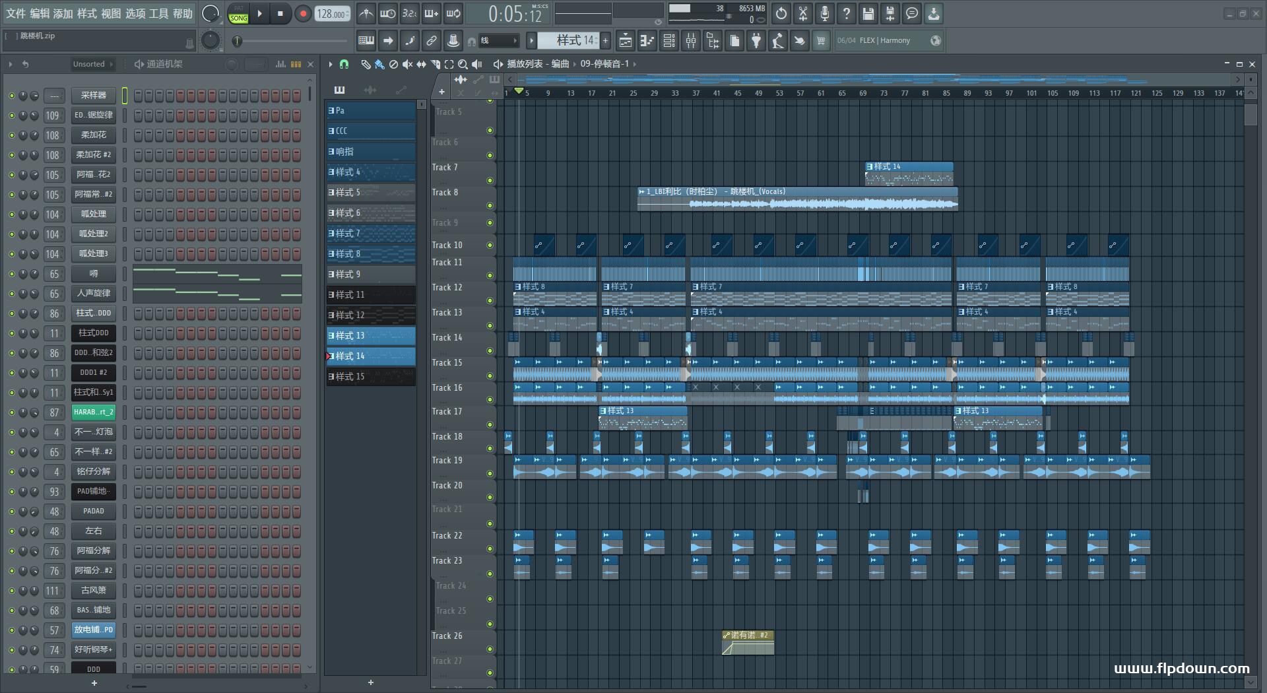Toggle the playlist snap magnet icon

(344, 64)
